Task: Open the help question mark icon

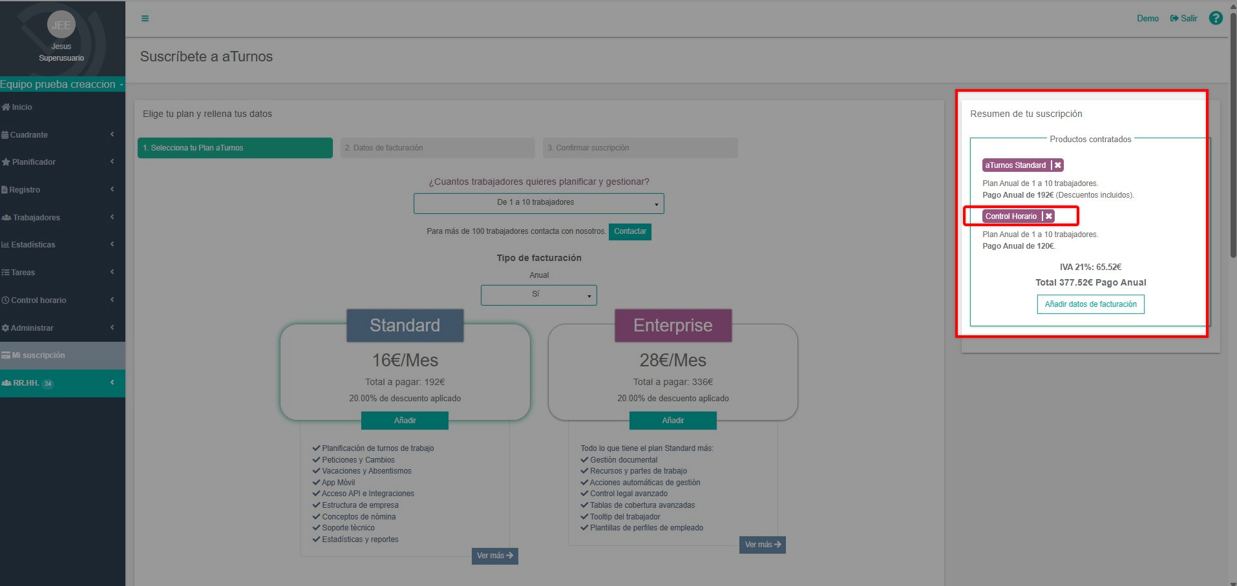Action: (1215, 18)
